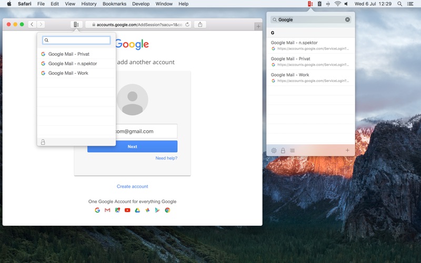Screen dimensions: 421x263
Task: Click the volume speaker icon in menu bar
Action: coord(346,4)
